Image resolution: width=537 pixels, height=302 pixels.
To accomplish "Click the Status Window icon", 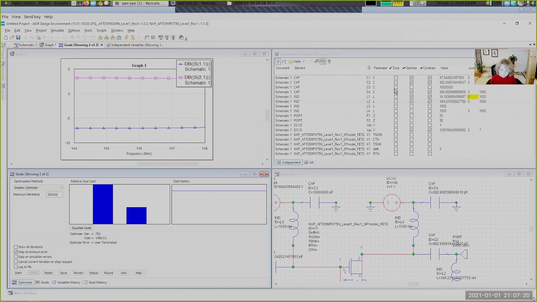I will click(10, 293).
